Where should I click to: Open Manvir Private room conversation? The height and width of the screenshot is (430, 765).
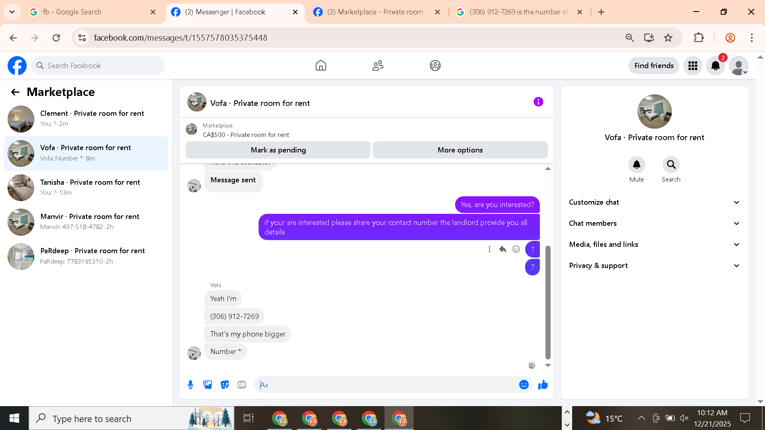pyautogui.click(x=86, y=222)
